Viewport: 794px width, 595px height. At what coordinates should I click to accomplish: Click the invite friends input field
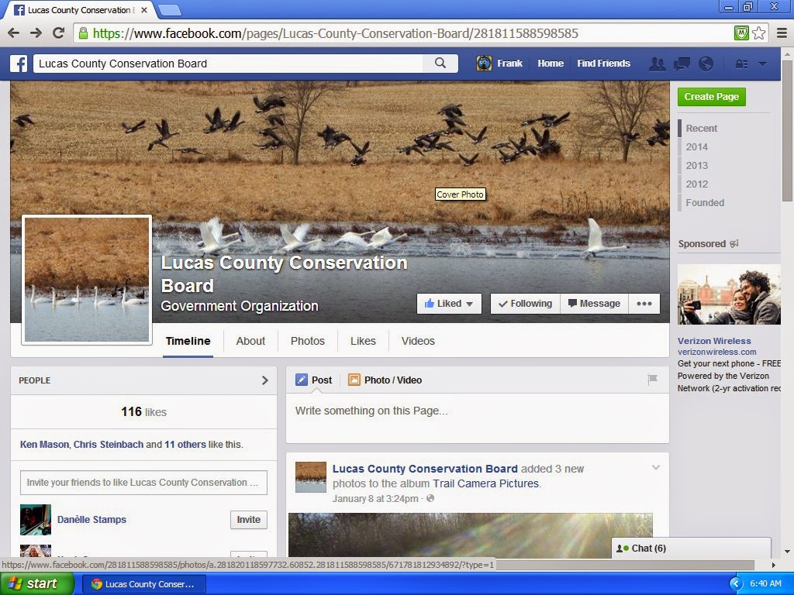coord(143,483)
